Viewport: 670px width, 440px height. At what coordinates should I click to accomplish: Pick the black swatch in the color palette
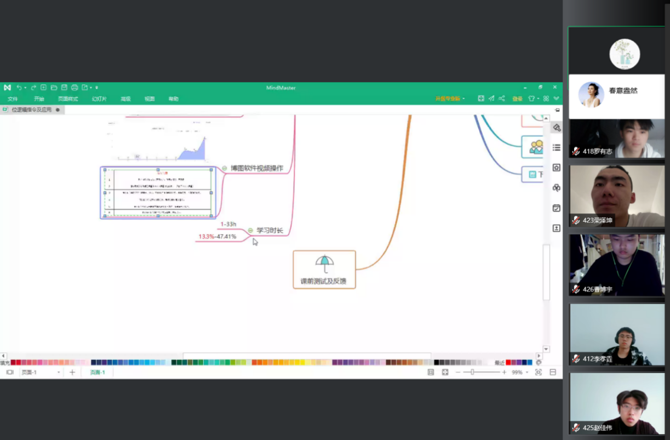437,363
